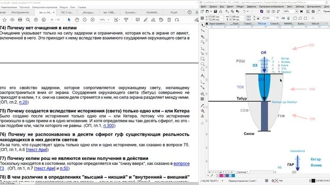Rotate page using the rotate icon

(x=177, y=20)
